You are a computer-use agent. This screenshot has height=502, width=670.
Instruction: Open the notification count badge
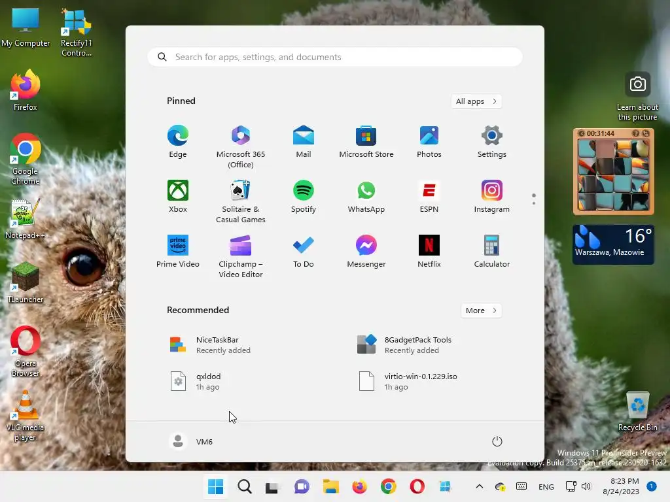pyautogui.click(x=651, y=486)
